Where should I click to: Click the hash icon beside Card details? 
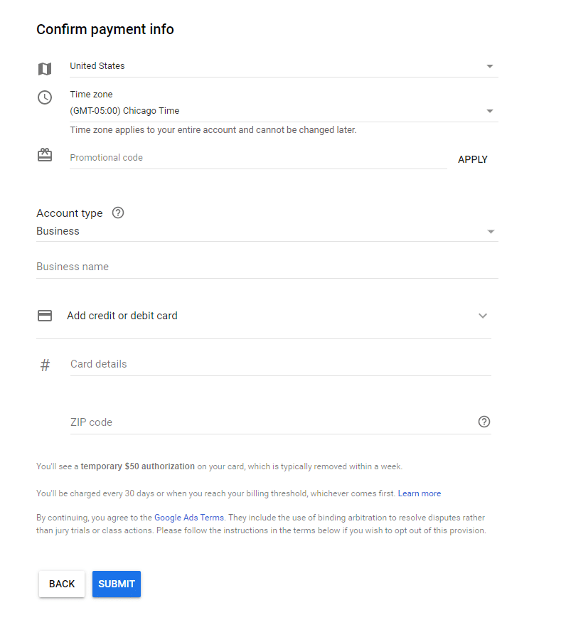[45, 365]
